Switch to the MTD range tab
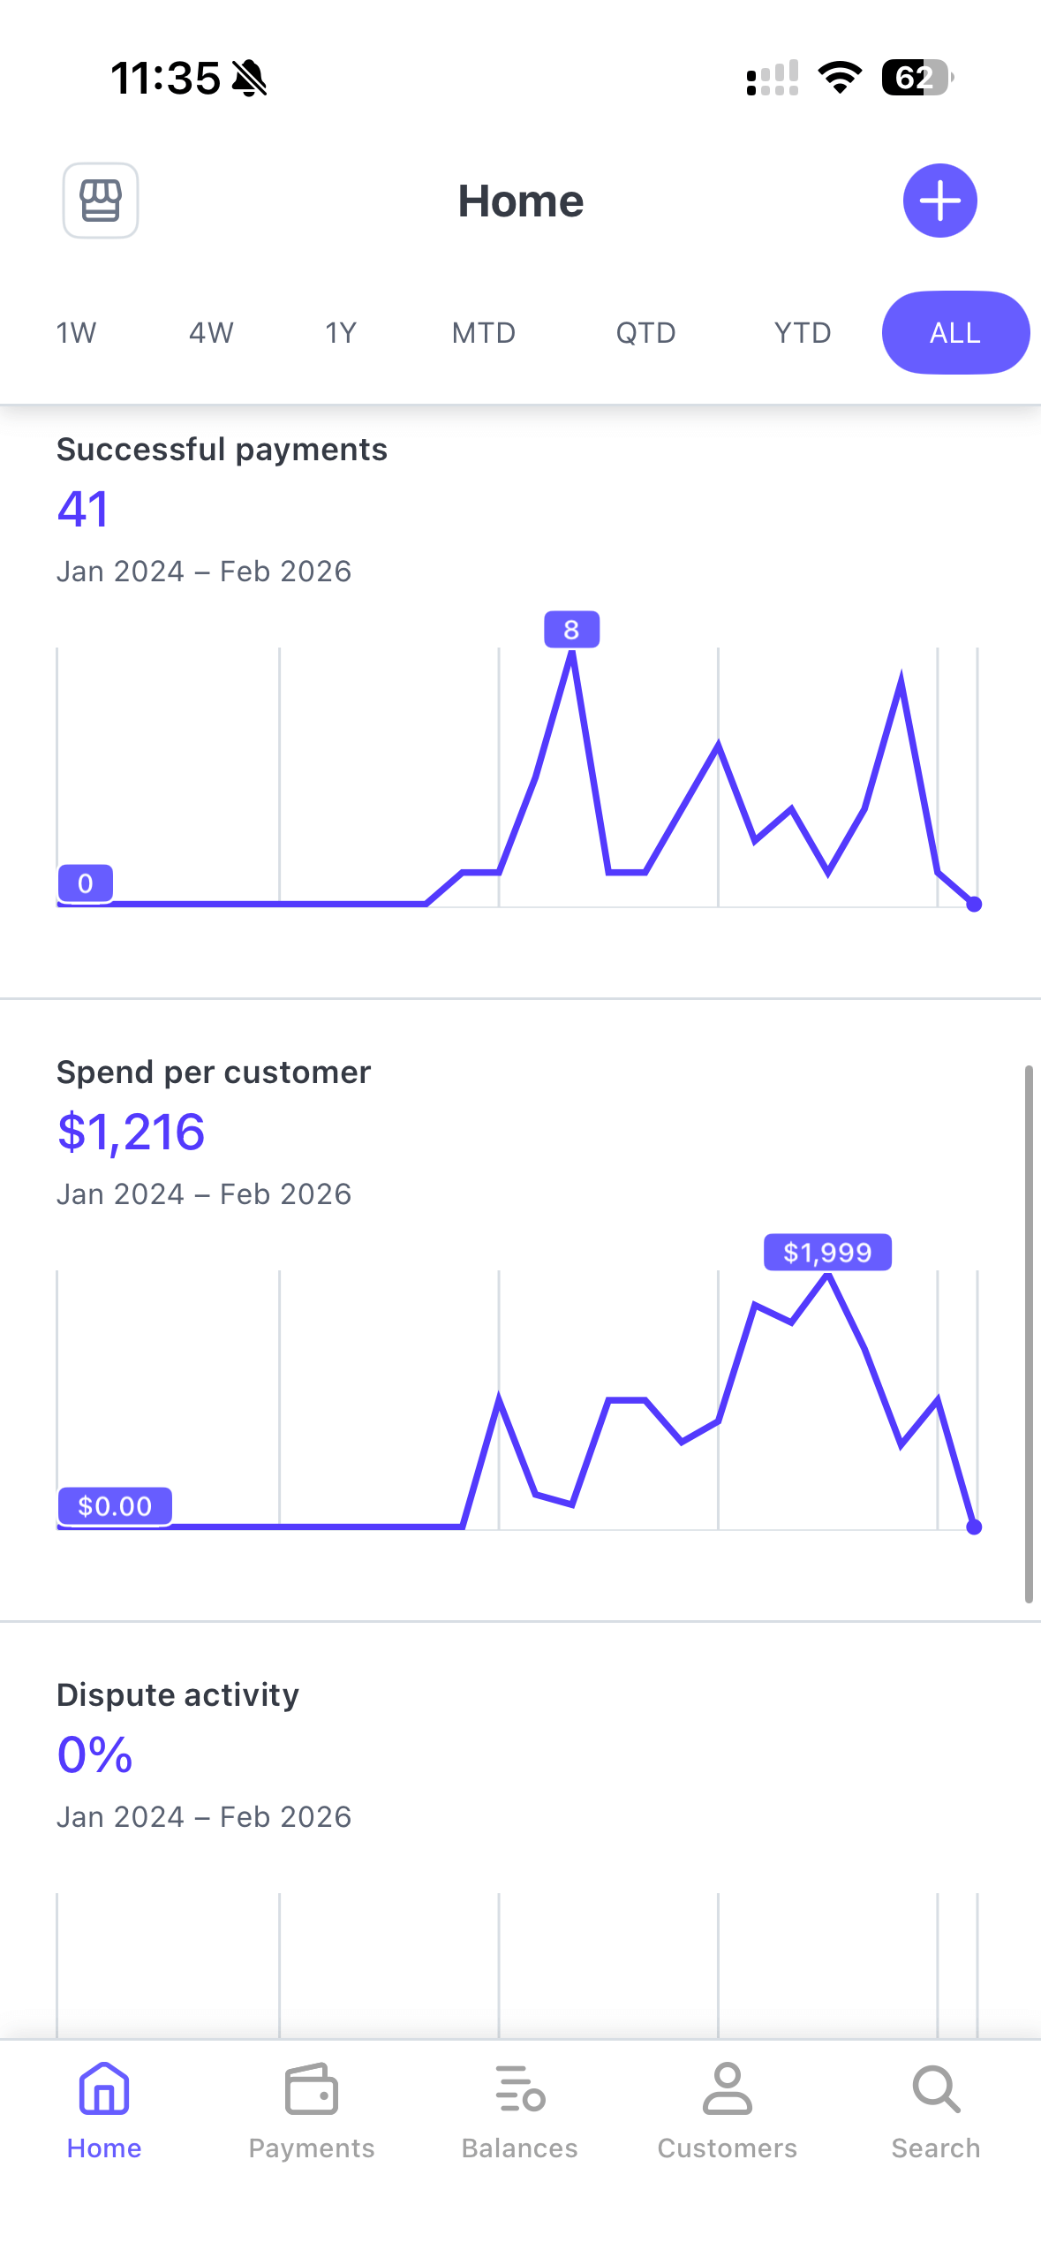Image resolution: width=1041 pixels, height=2258 pixels. point(484,333)
